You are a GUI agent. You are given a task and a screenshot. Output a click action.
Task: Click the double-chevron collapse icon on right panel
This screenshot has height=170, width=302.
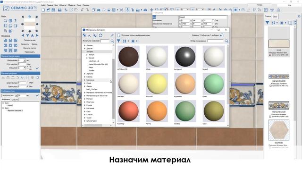299,17
